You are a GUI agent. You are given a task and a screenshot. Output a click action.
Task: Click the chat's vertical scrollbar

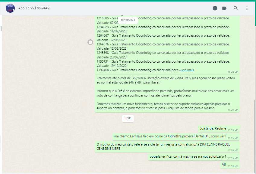254,136
